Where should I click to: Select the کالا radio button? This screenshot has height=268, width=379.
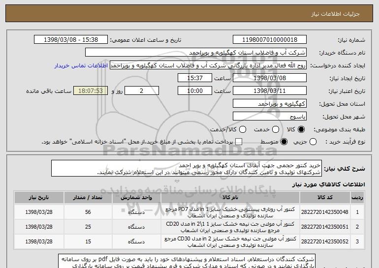tap(301, 129)
